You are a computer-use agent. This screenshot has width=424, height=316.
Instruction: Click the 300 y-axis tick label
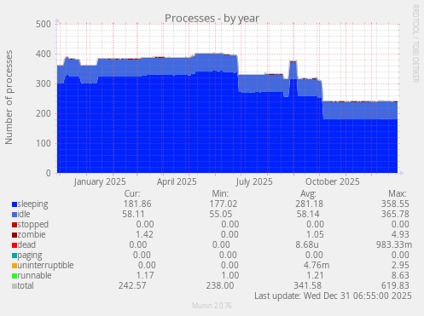click(x=44, y=83)
